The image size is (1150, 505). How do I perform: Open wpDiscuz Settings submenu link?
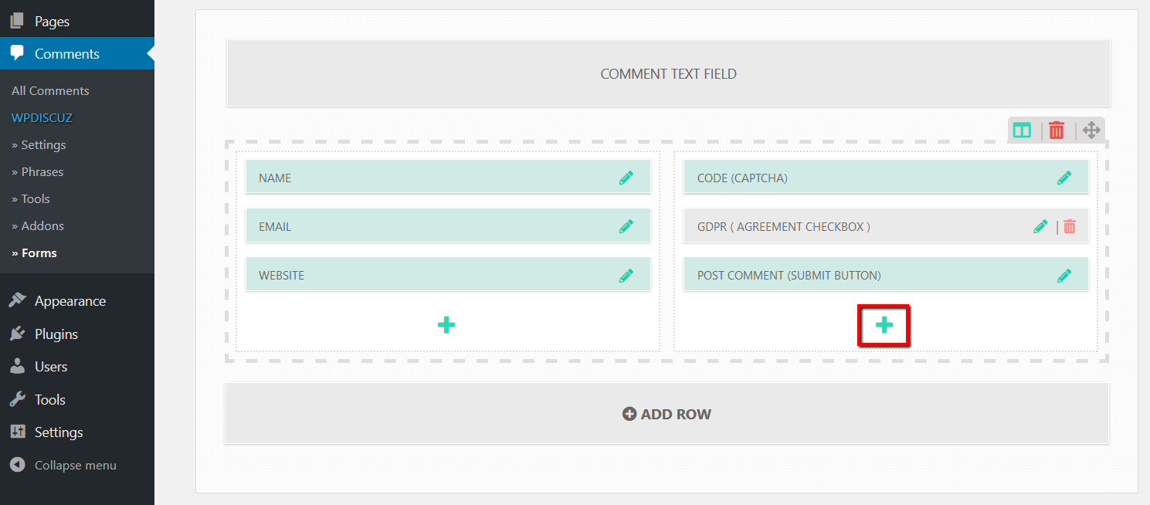pyautogui.click(x=42, y=144)
